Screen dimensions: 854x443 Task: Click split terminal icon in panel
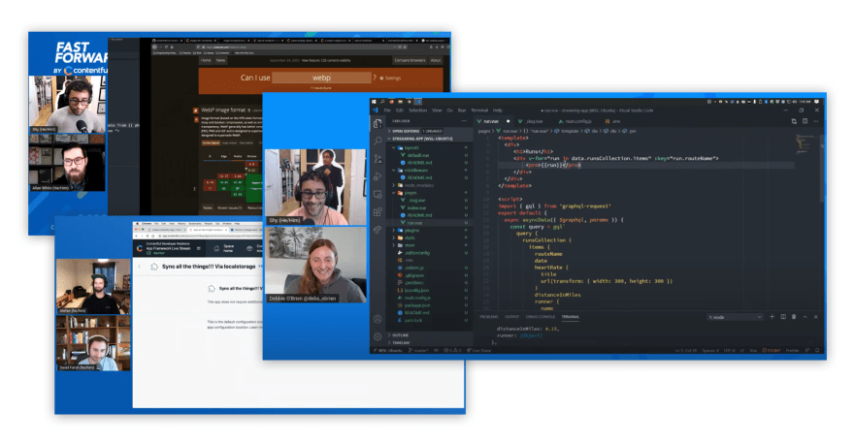click(783, 317)
